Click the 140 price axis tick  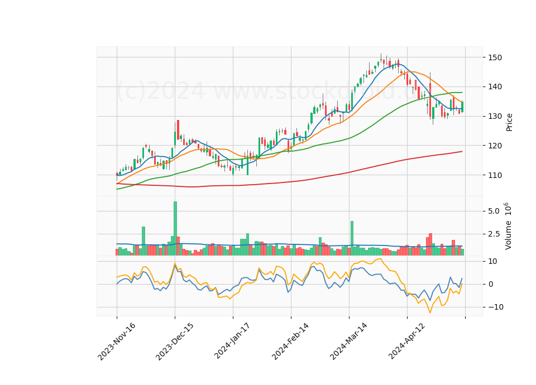tap(495, 87)
